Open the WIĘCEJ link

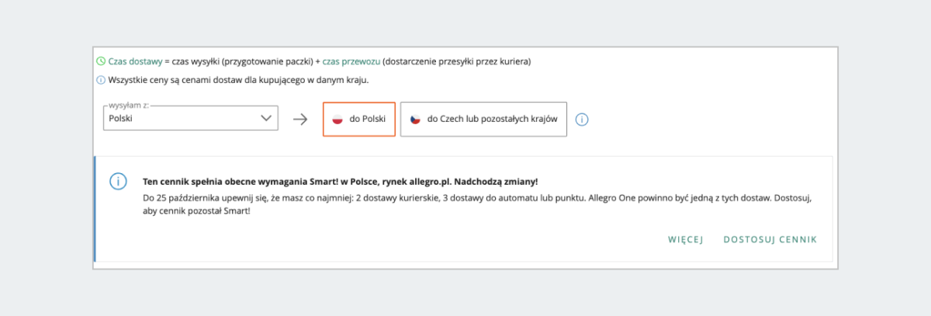tap(685, 240)
